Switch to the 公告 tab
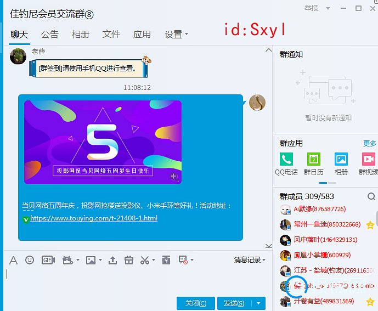The height and width of the screenshot is (311, 378). pos(50,34)
